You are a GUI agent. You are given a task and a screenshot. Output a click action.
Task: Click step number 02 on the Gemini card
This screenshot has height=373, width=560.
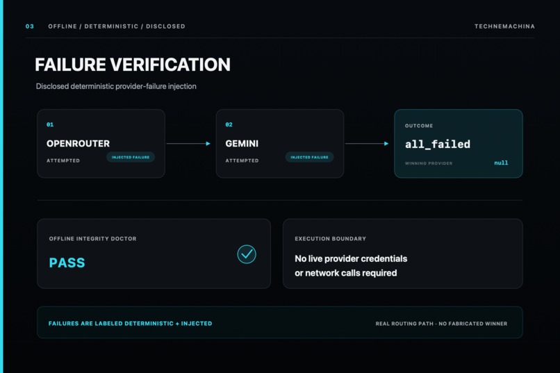click(229, 124)
